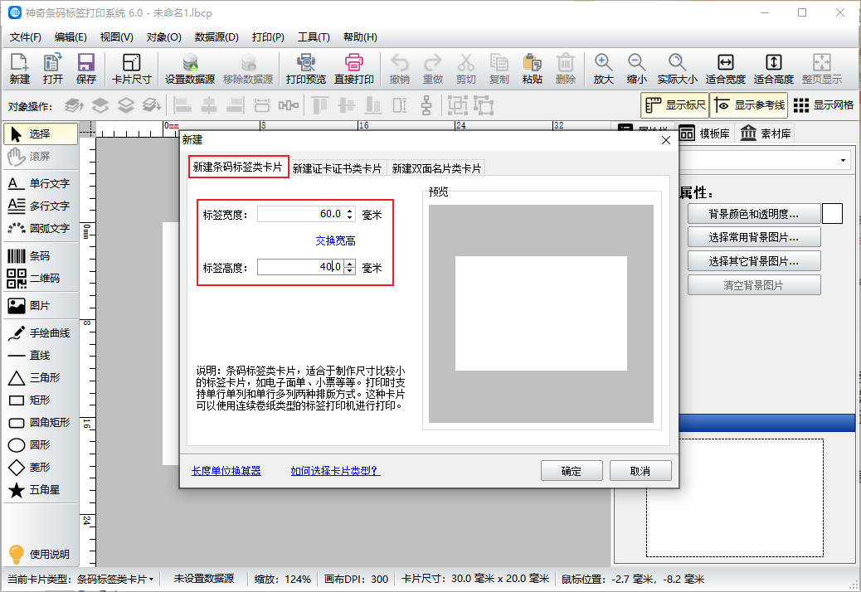Viewport: 861px width, 592px height.
Task: Zoom in with 放大 icon
Action: pyautogui.click(x=604, y=69)
